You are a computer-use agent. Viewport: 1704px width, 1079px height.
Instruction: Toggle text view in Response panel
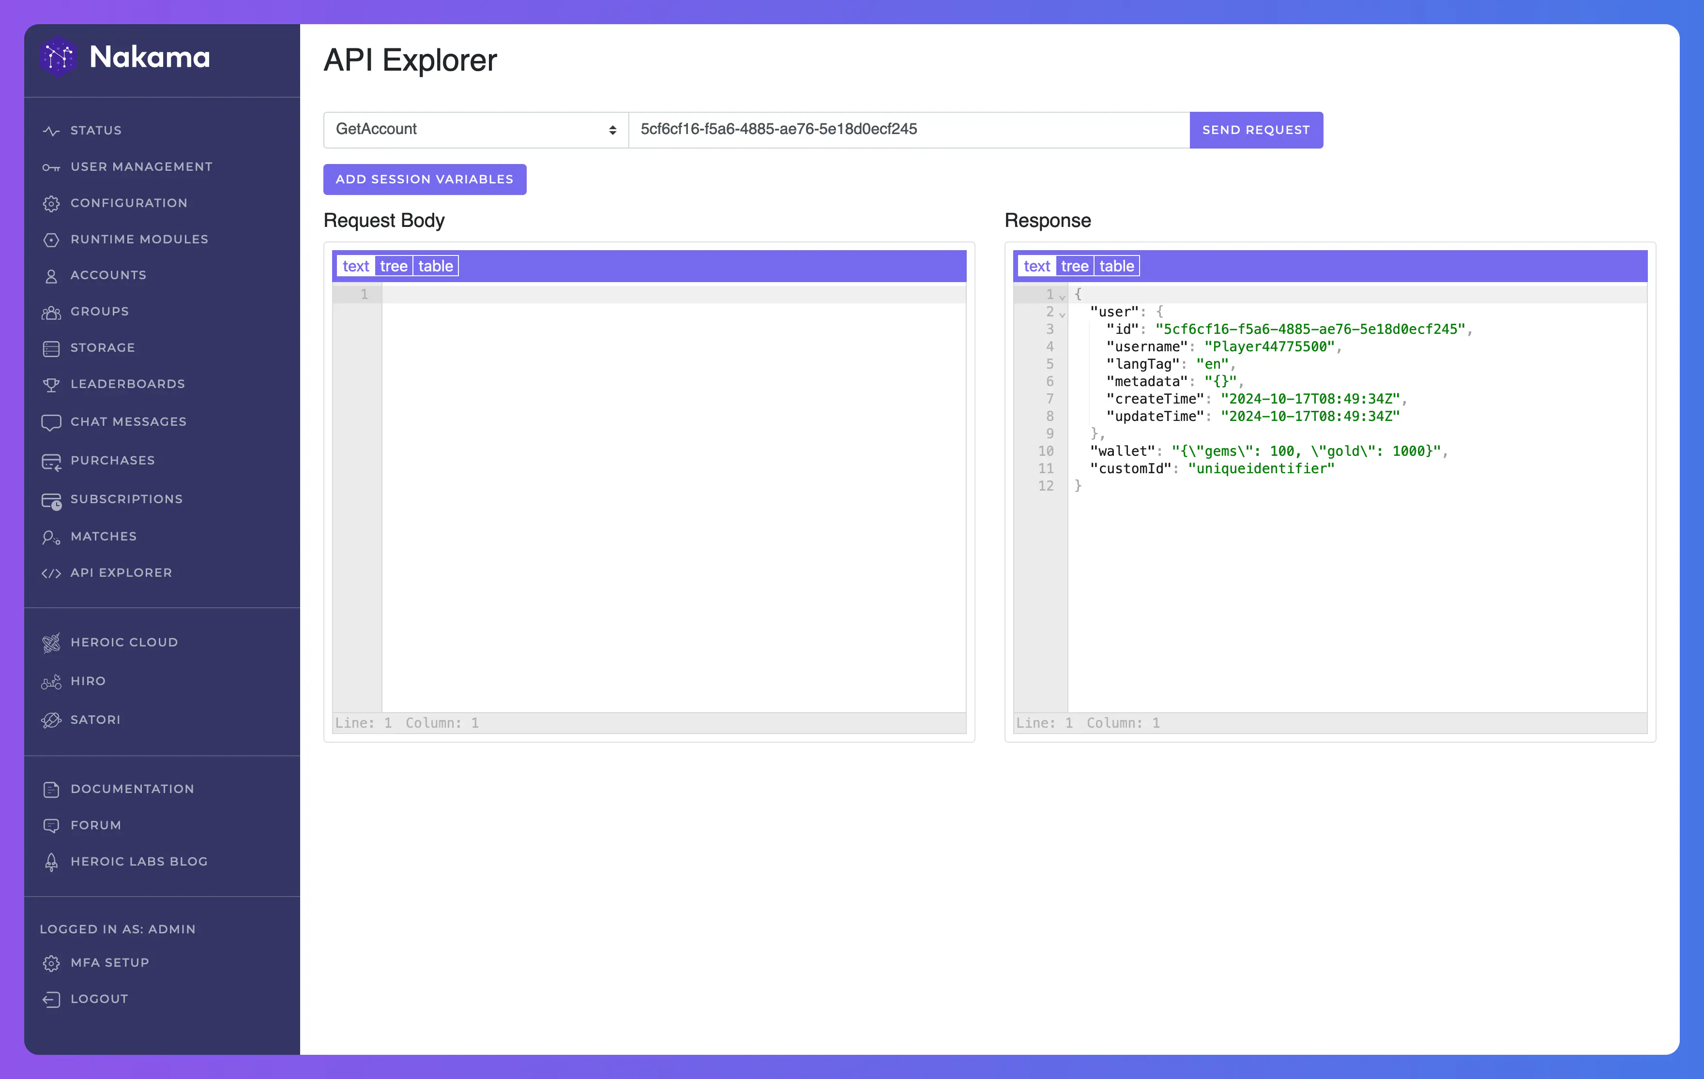[x=1035, y=266]
